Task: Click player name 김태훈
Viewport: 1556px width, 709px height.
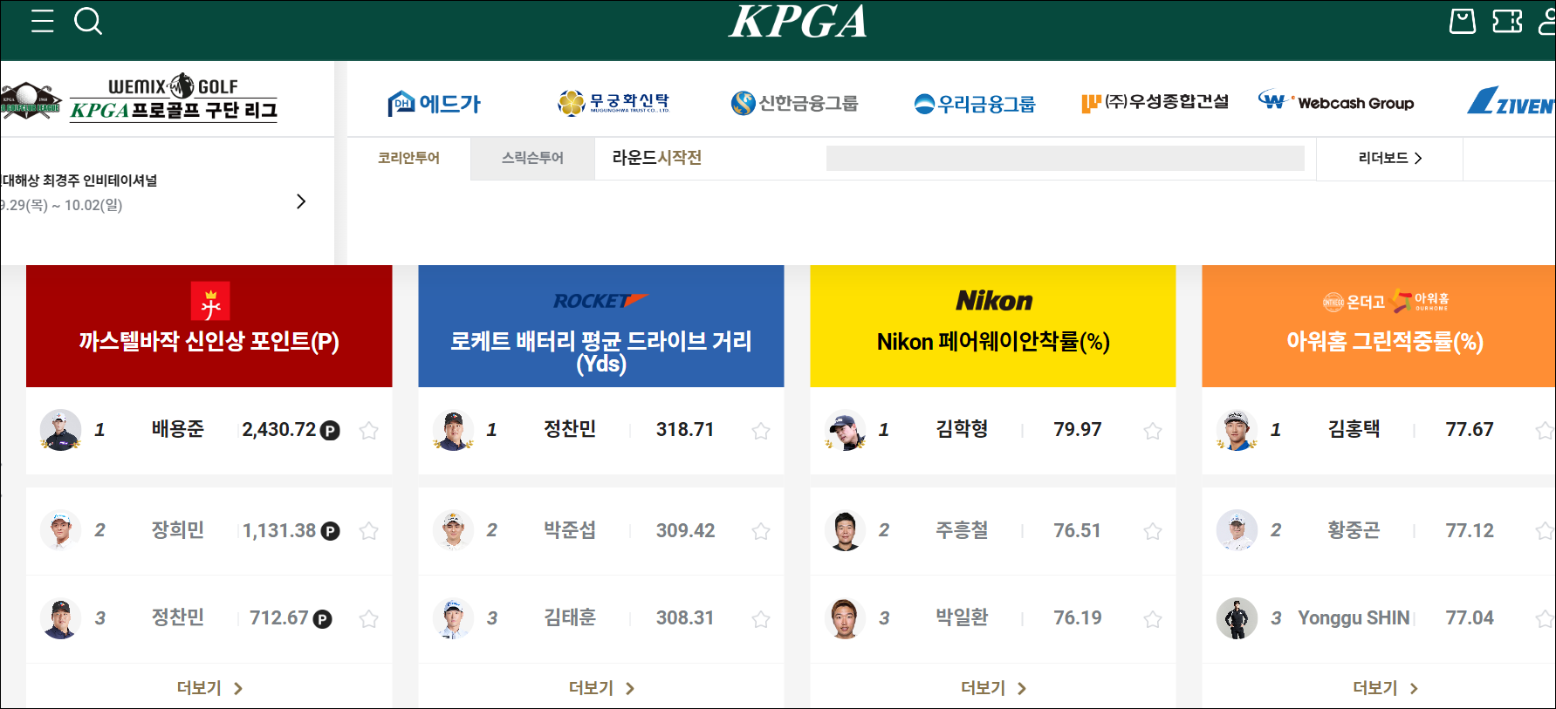Action: 570,617
